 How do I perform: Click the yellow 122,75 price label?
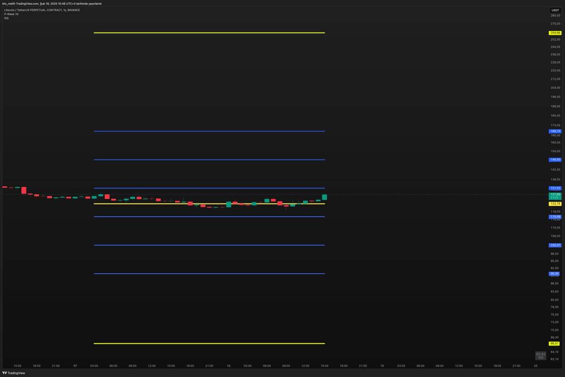tap(554, 204)
